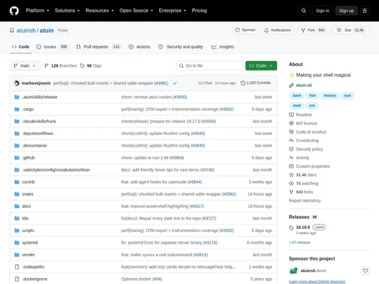The width and height of the screenshot is (379, 284).
Task: Select the rust topic tag
Action: (348, 96)
